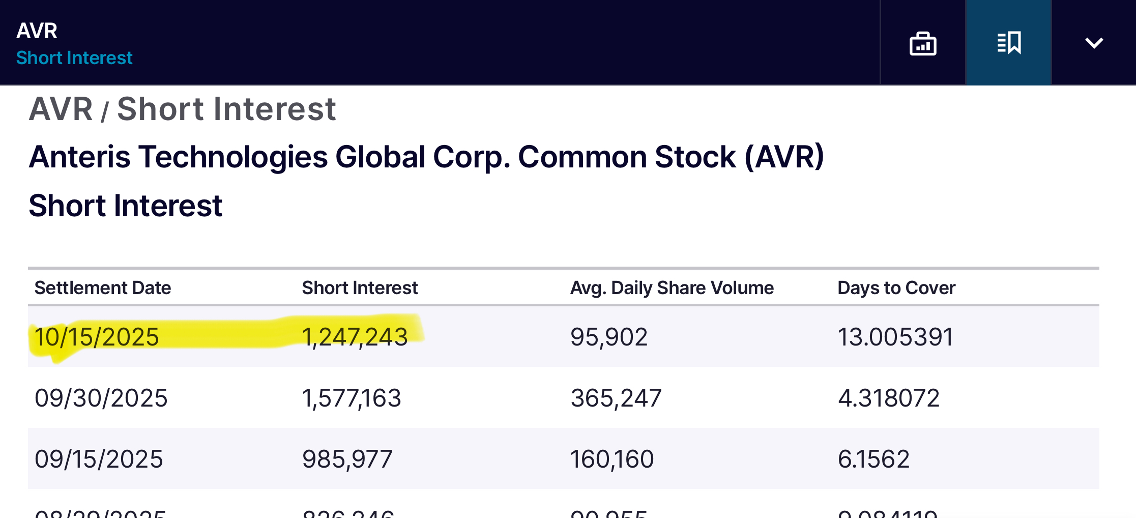Screen dimensions: 1136x518
Task: Select the 09/30/2025 settlement date row
Action: [101, 398]
